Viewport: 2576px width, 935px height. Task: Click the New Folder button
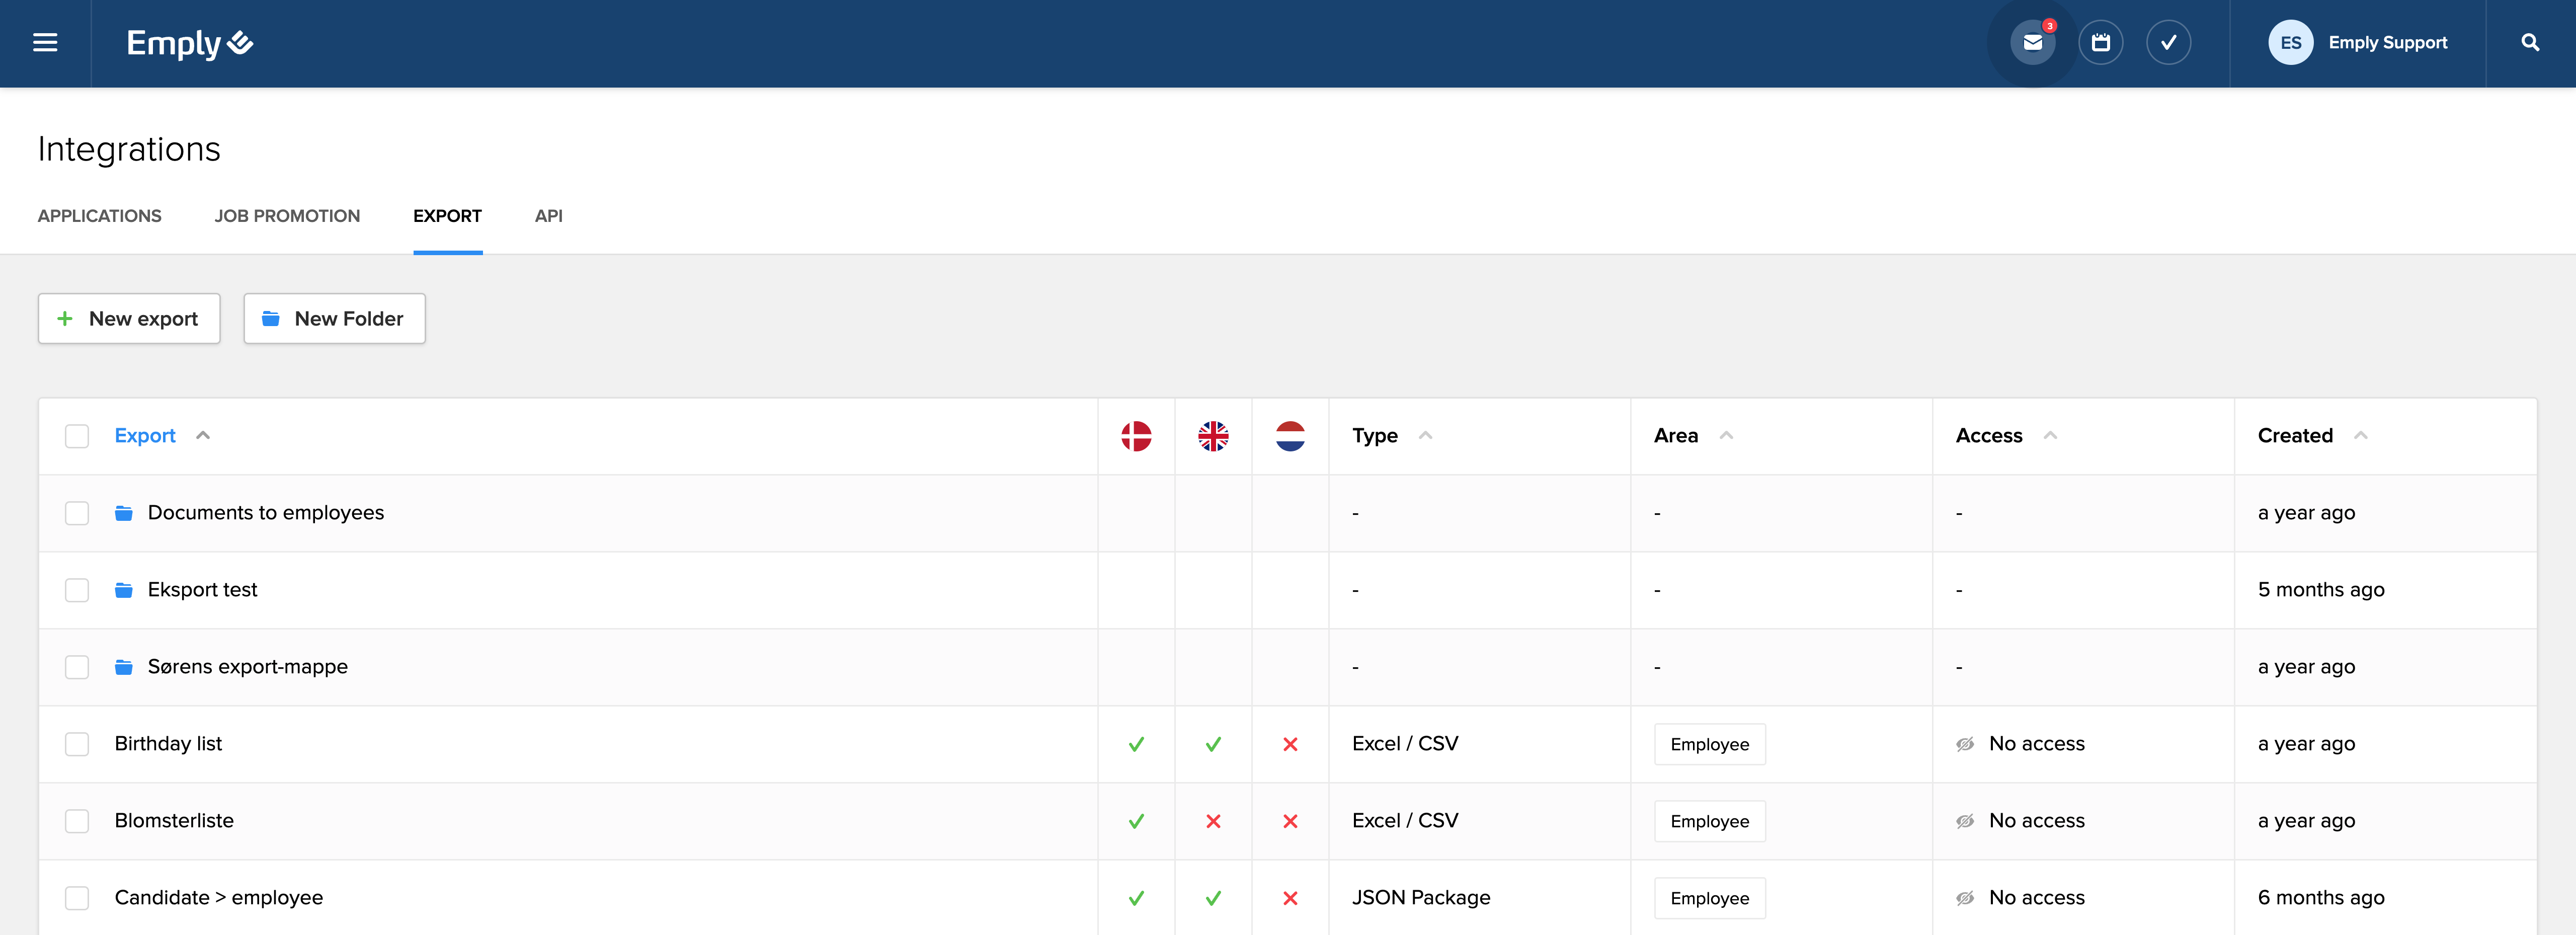[334, 319]
